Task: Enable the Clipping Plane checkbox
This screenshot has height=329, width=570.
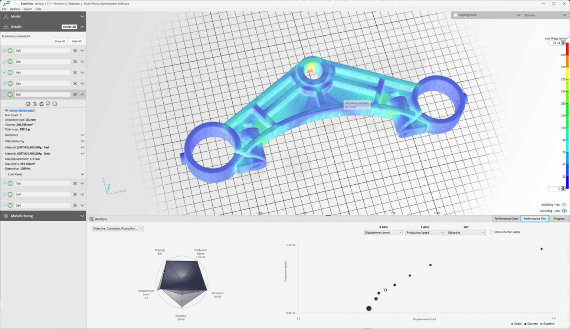Action: 455,15
